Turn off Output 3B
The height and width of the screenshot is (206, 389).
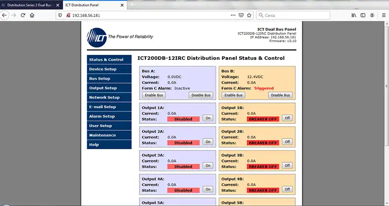point(287,165)
